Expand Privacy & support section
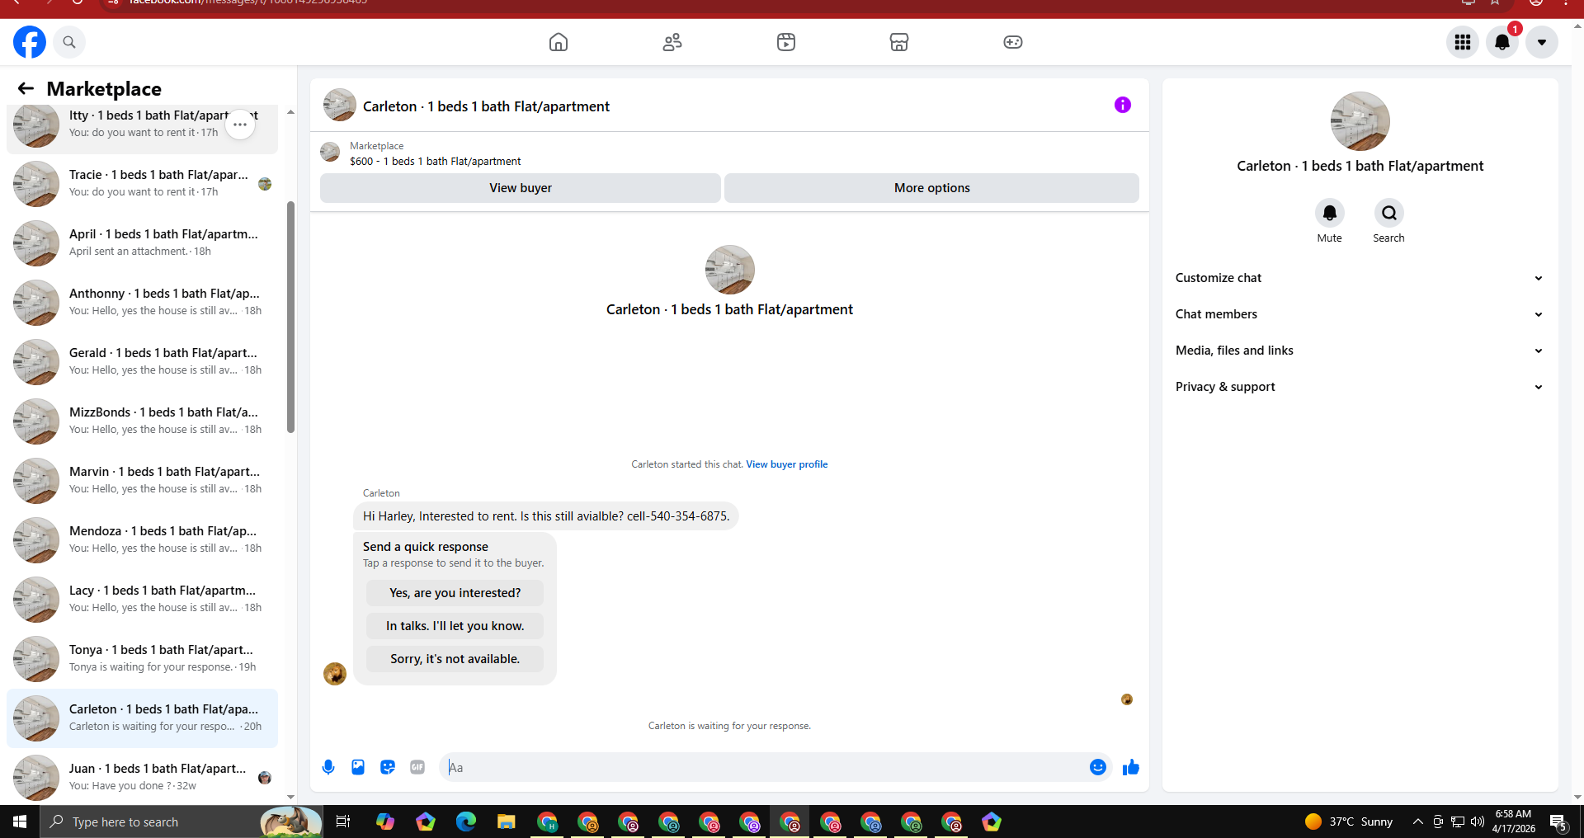1584x838 pixels. (x=1360, y=387)
